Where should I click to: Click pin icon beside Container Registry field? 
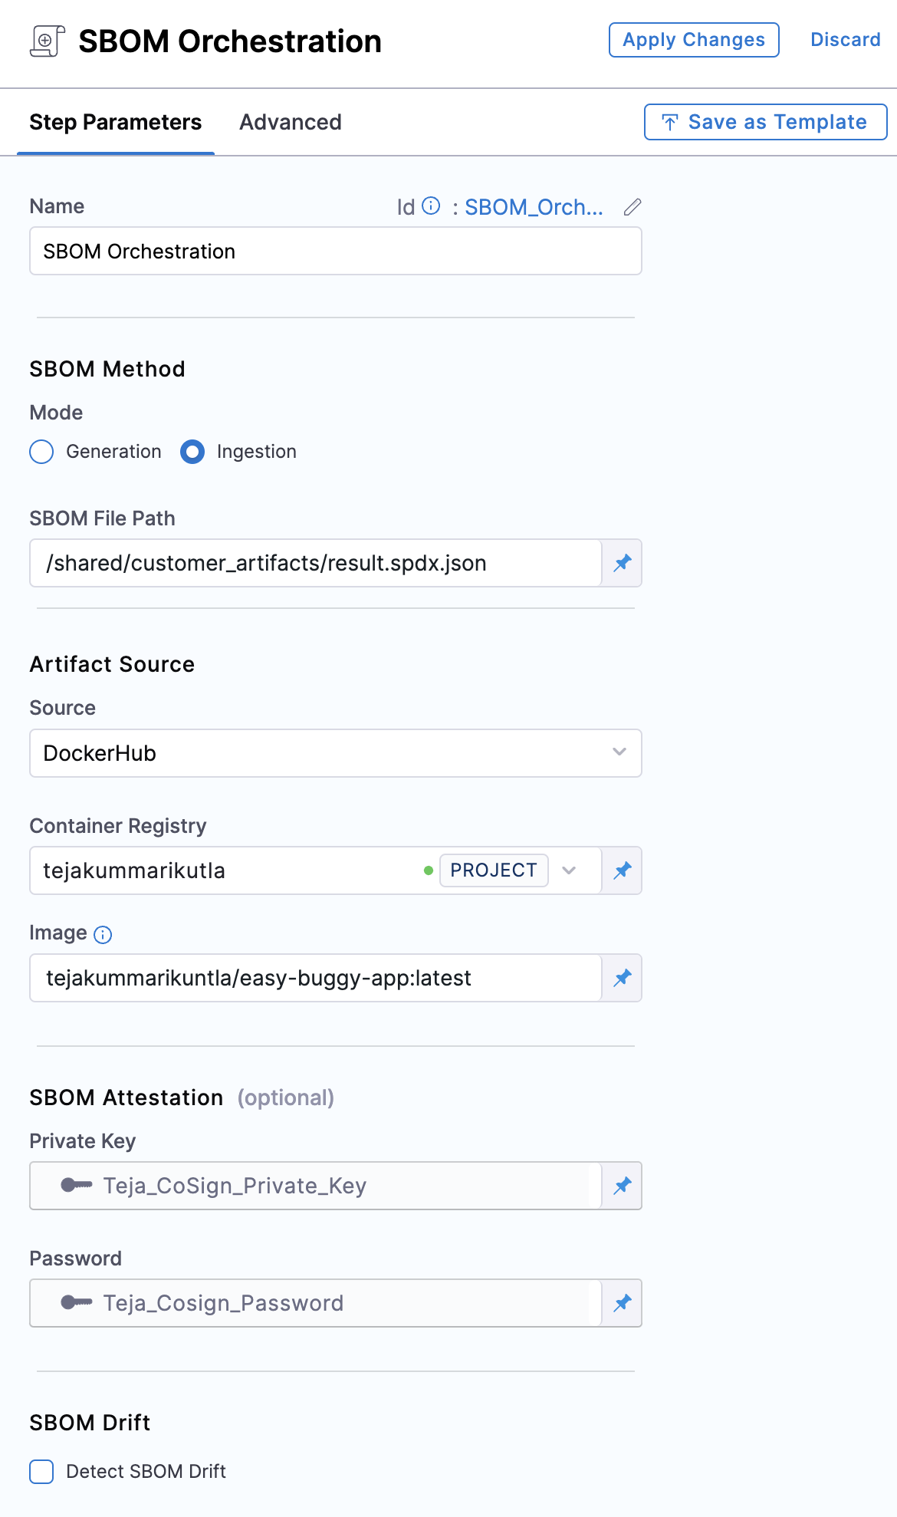pyautogui.click(x=622, y=870)
